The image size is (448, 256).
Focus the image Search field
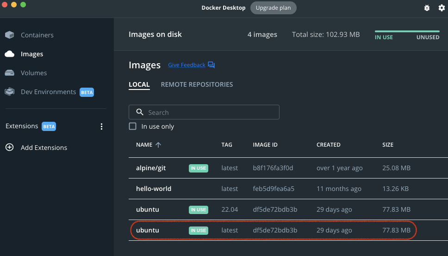coord(204,112)
